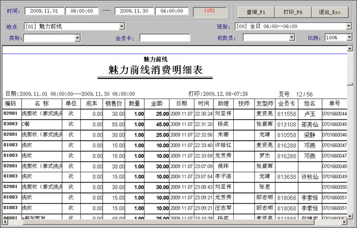
Task: Click member card number 810558
Action: pyautogui.click(x=287, y=135)
